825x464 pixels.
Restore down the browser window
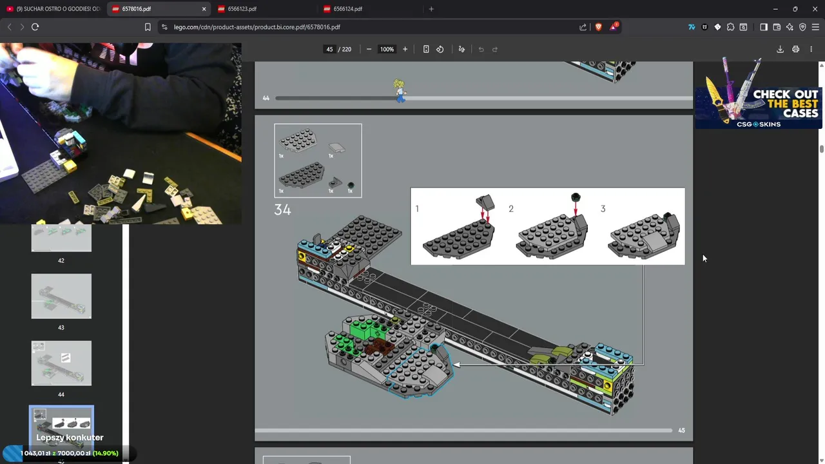pos(795,9)
